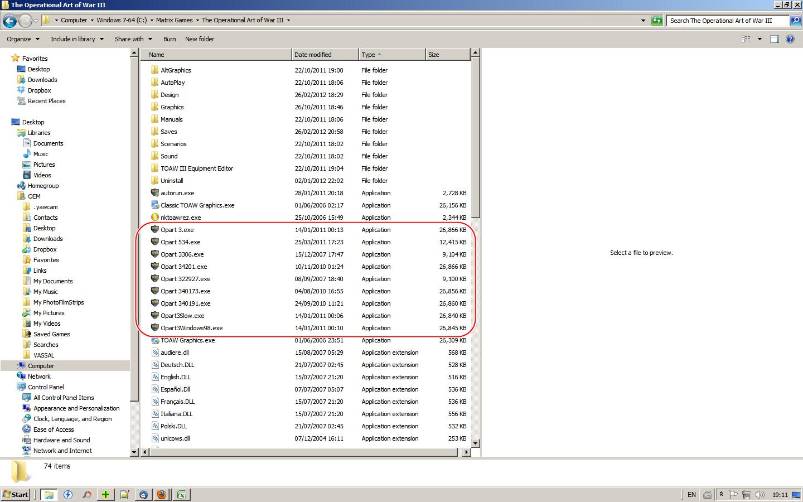Navigate to Windows 7-64 (C:) breadcrumb
The width and height of the screenshot is (803, 502).
tap(122, 20)
